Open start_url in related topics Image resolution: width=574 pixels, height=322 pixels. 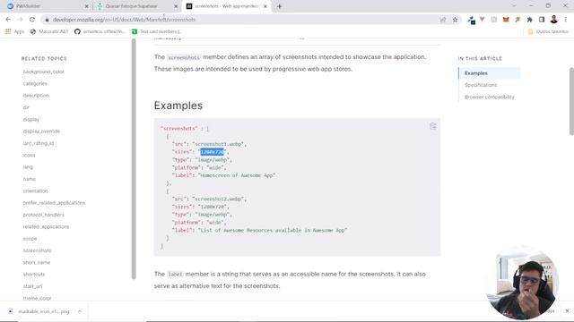click(32, 286)
